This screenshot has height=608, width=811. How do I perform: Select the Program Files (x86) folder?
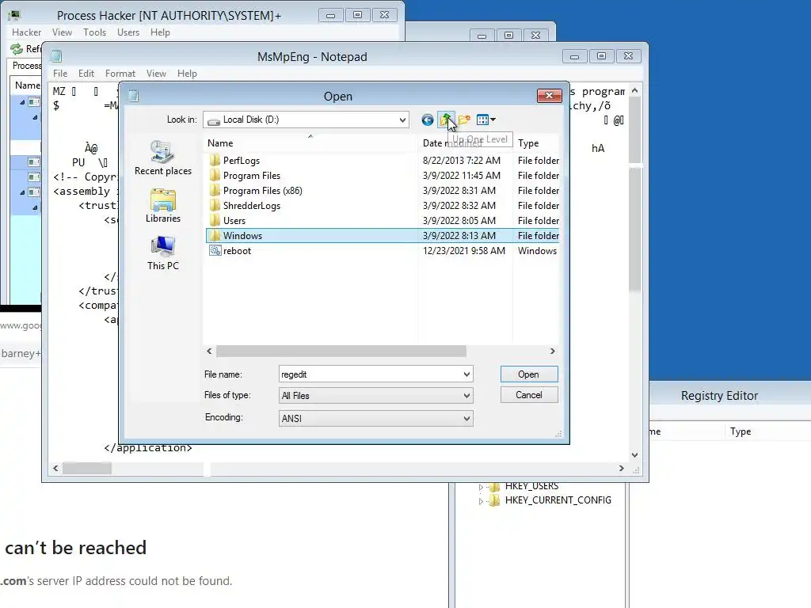point(262,190)
